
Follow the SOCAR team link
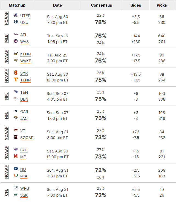coord(27,138)
